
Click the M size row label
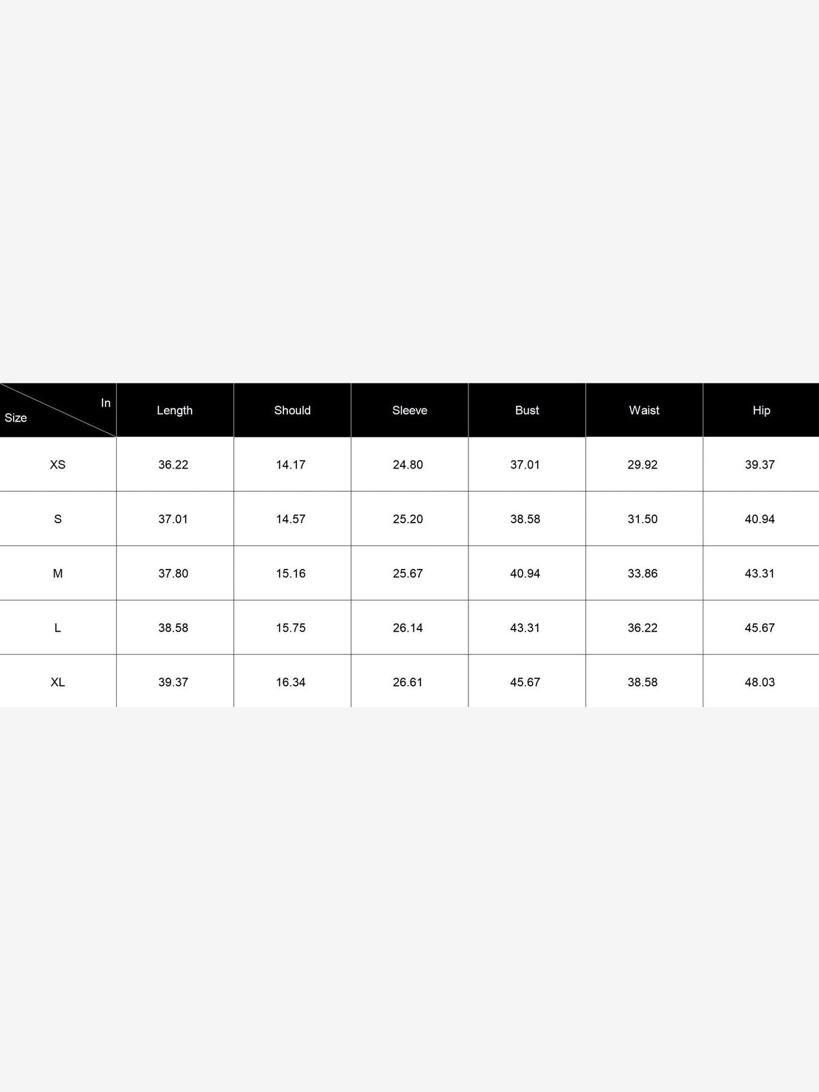[58, 573]
